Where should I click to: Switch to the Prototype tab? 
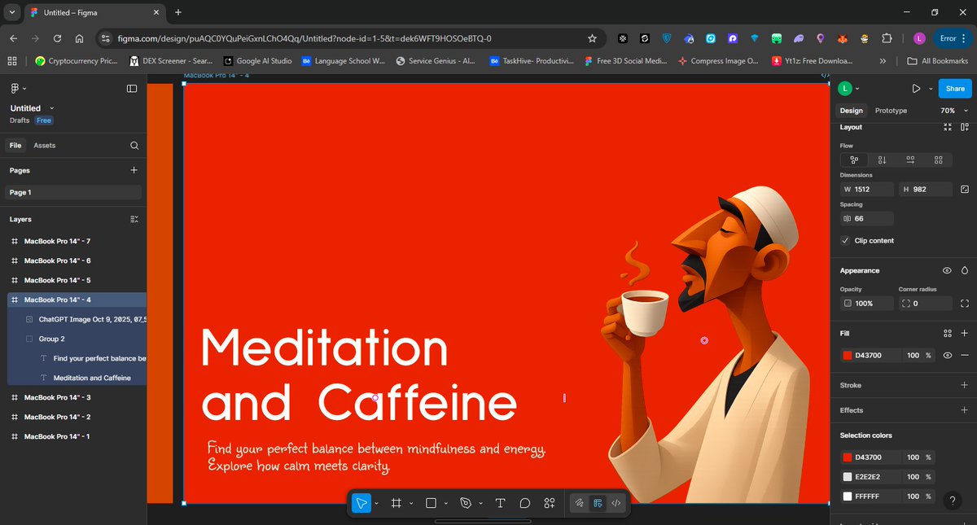[891, 111]
